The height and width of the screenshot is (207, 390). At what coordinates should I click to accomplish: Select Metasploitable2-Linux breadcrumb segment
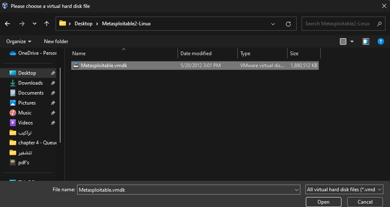click(127, 24)
